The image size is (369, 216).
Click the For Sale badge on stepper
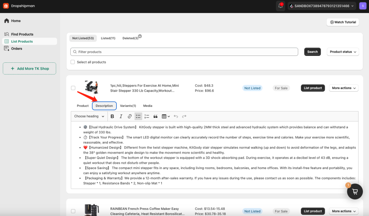click(x=281, y=88)
